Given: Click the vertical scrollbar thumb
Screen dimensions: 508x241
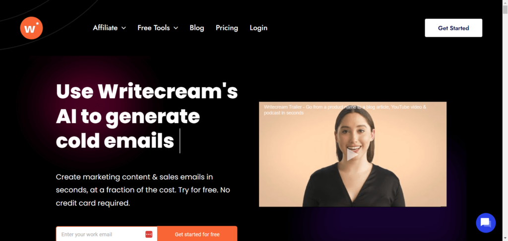Looking at the screenshot, I should pyautogui.click(x=505, y=10).
